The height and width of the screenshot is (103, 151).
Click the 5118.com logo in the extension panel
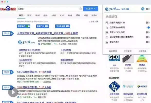pos(113,9)
